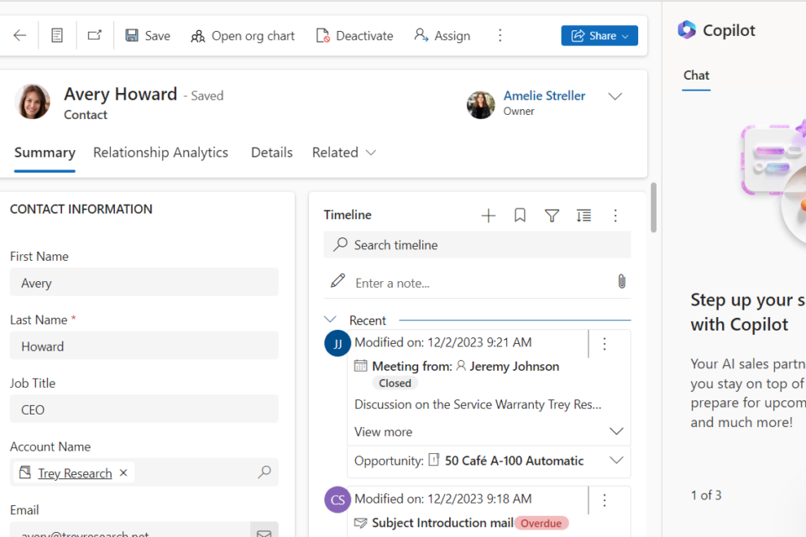The width and height of the screenshot is (806, 537).
Task: Open record in new window icon
Action: point(95,35)
